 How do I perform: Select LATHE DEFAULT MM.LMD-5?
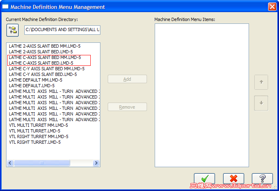36,80
